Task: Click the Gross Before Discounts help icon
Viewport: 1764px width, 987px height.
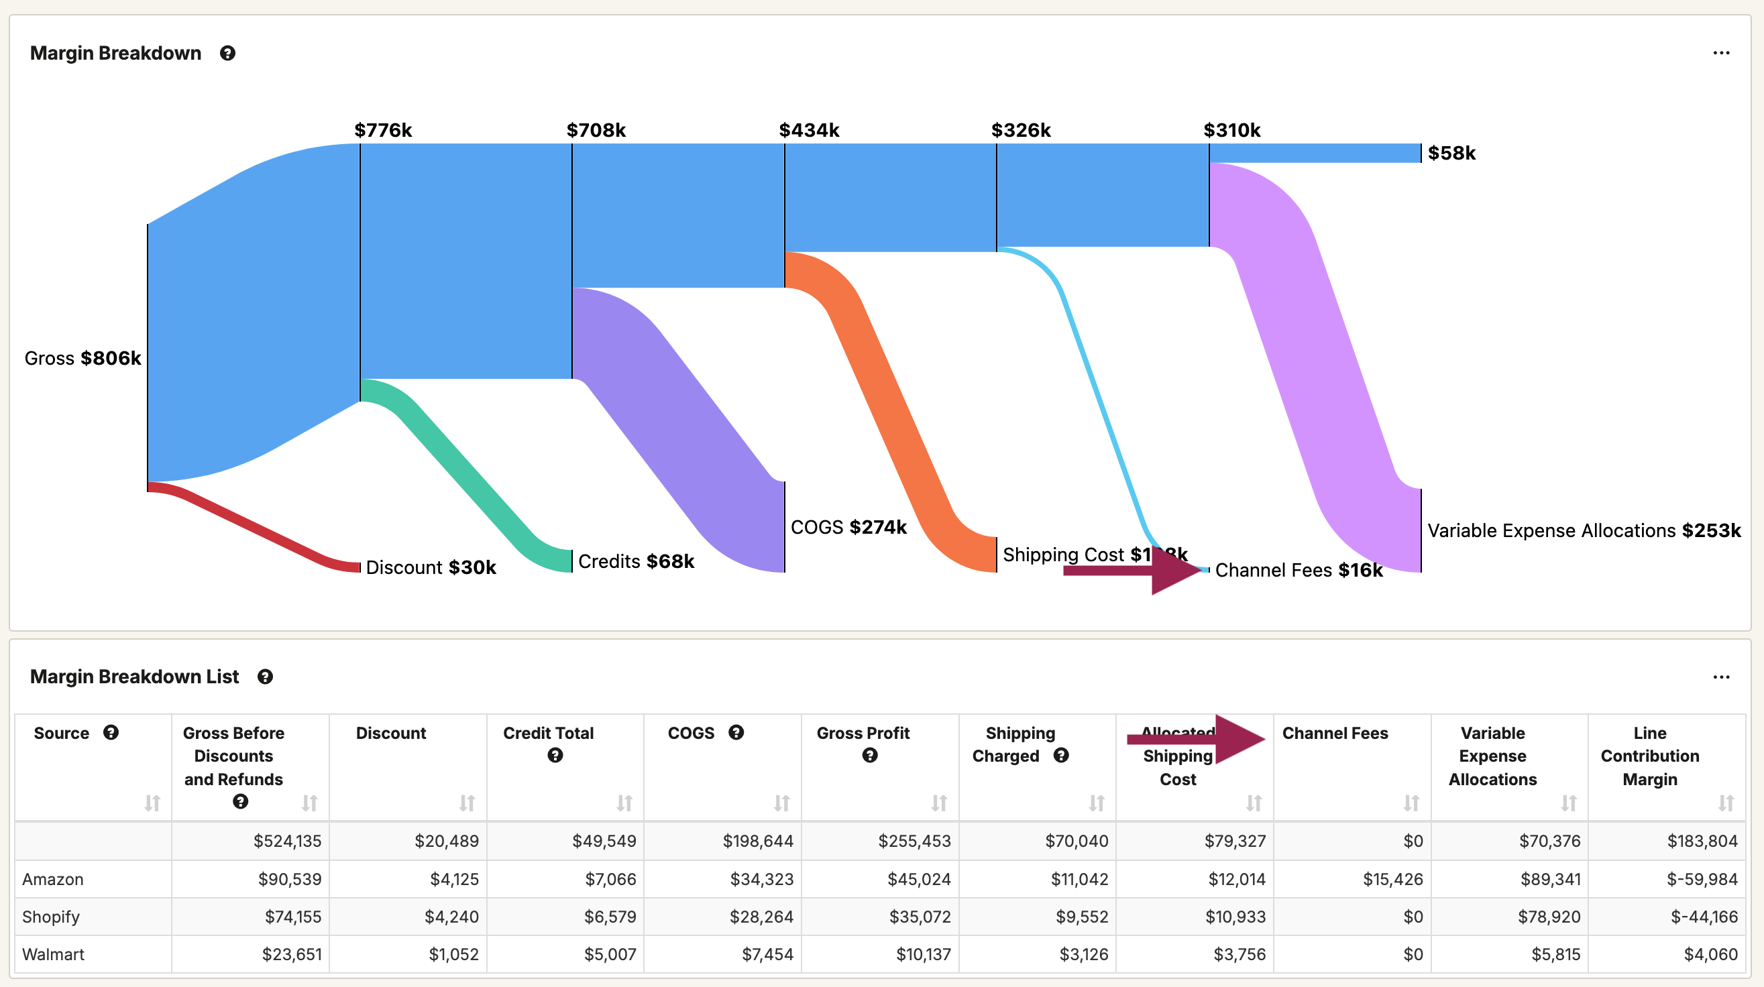Action: point(239,801)
